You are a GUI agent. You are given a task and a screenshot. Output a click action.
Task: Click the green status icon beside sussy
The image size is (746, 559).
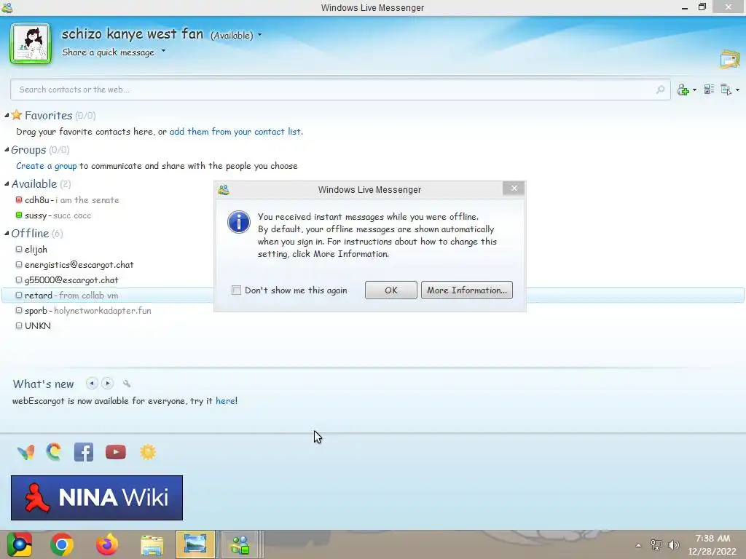click(x=19, y=215)
